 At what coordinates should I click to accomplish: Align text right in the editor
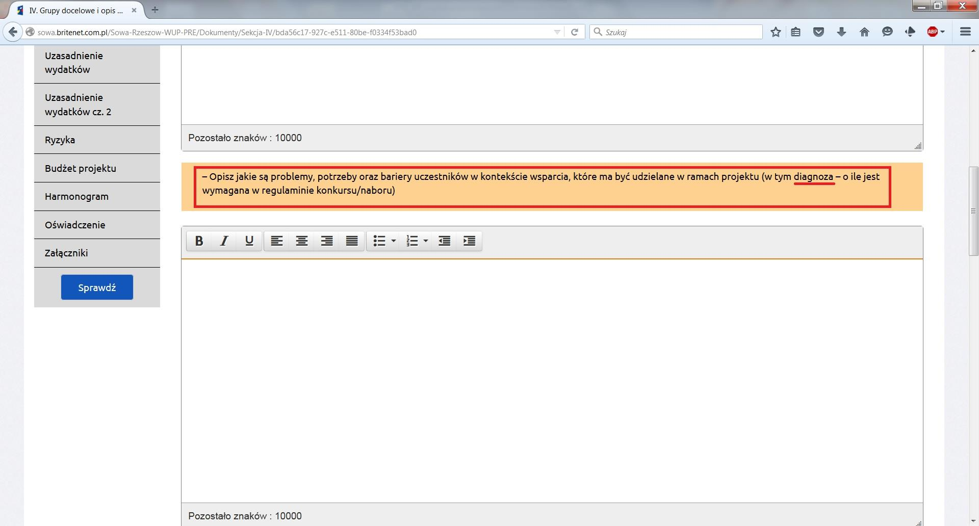327,241
